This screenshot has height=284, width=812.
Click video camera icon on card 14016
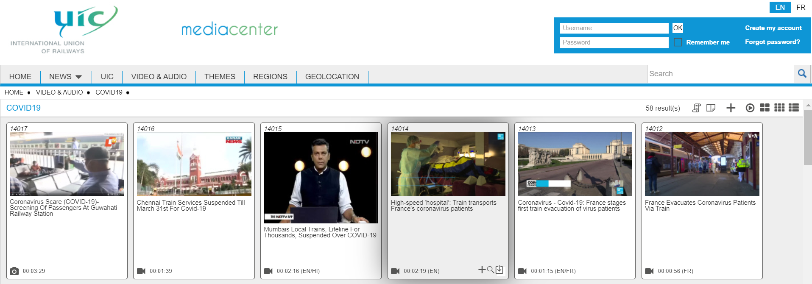(141, 271)
